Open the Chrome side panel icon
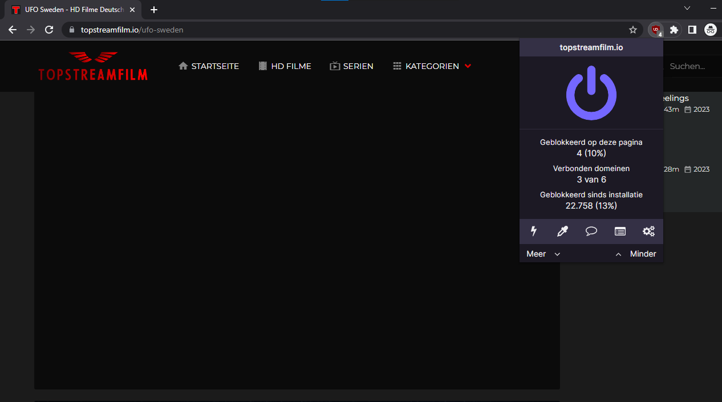The width and height of the screenshot is (722, 402). [x=692, y=30]
